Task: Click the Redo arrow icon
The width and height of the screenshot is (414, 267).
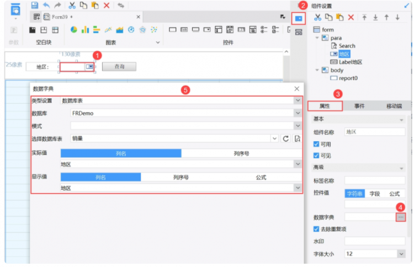Action: point(57,5)
